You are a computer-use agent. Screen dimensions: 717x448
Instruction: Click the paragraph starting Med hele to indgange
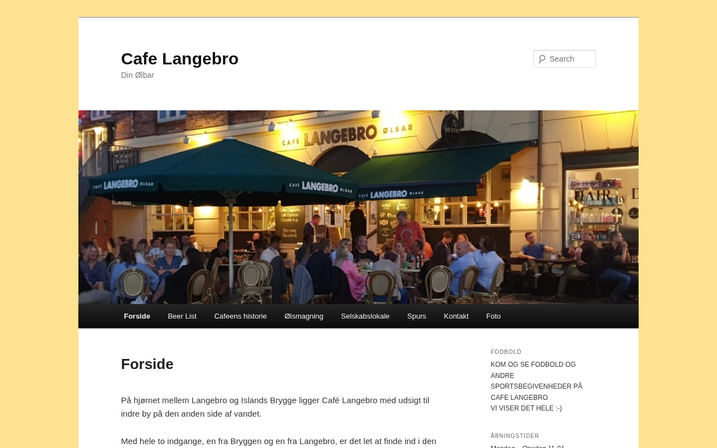click(x=278, y=441)
